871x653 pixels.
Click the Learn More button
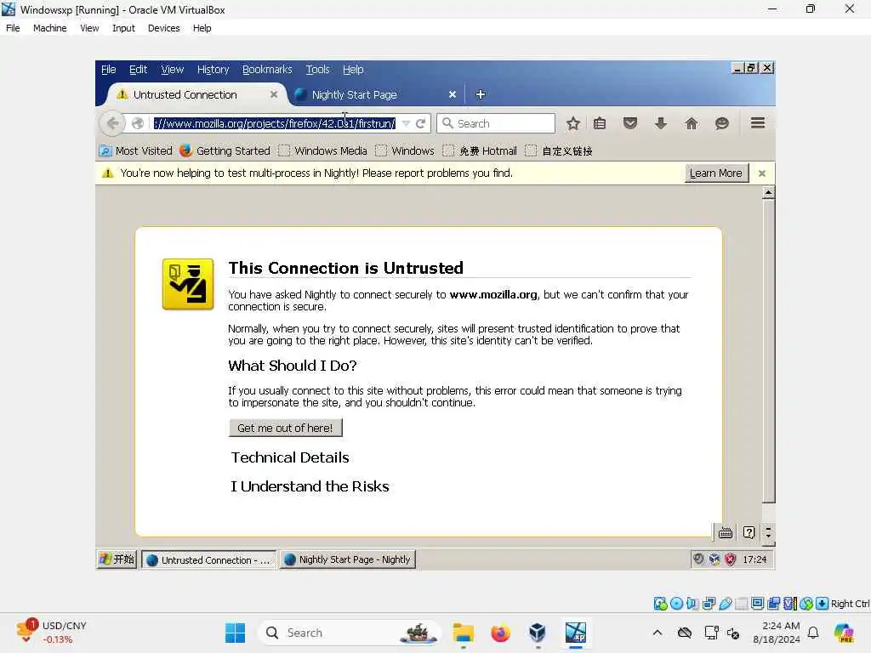(x=716, y=173)
